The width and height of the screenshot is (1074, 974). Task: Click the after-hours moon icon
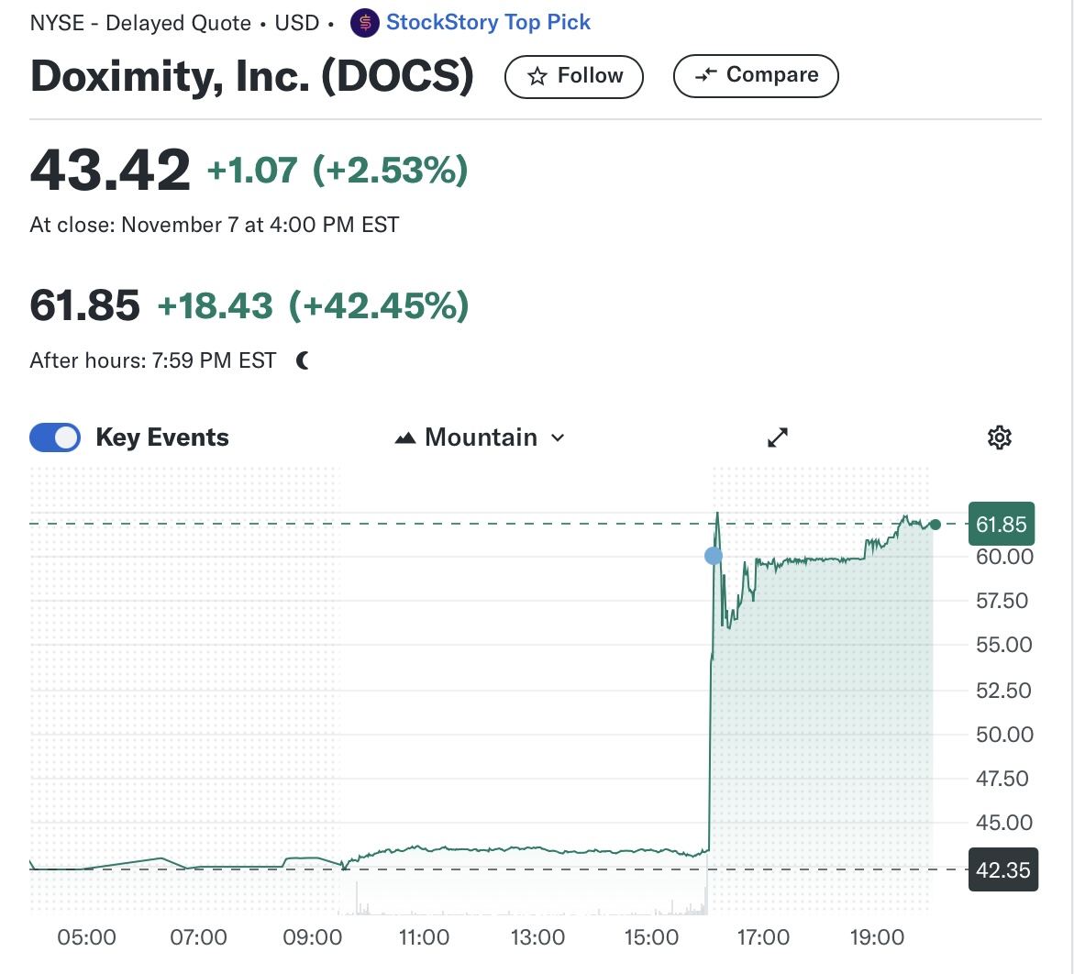click(304, 361)
